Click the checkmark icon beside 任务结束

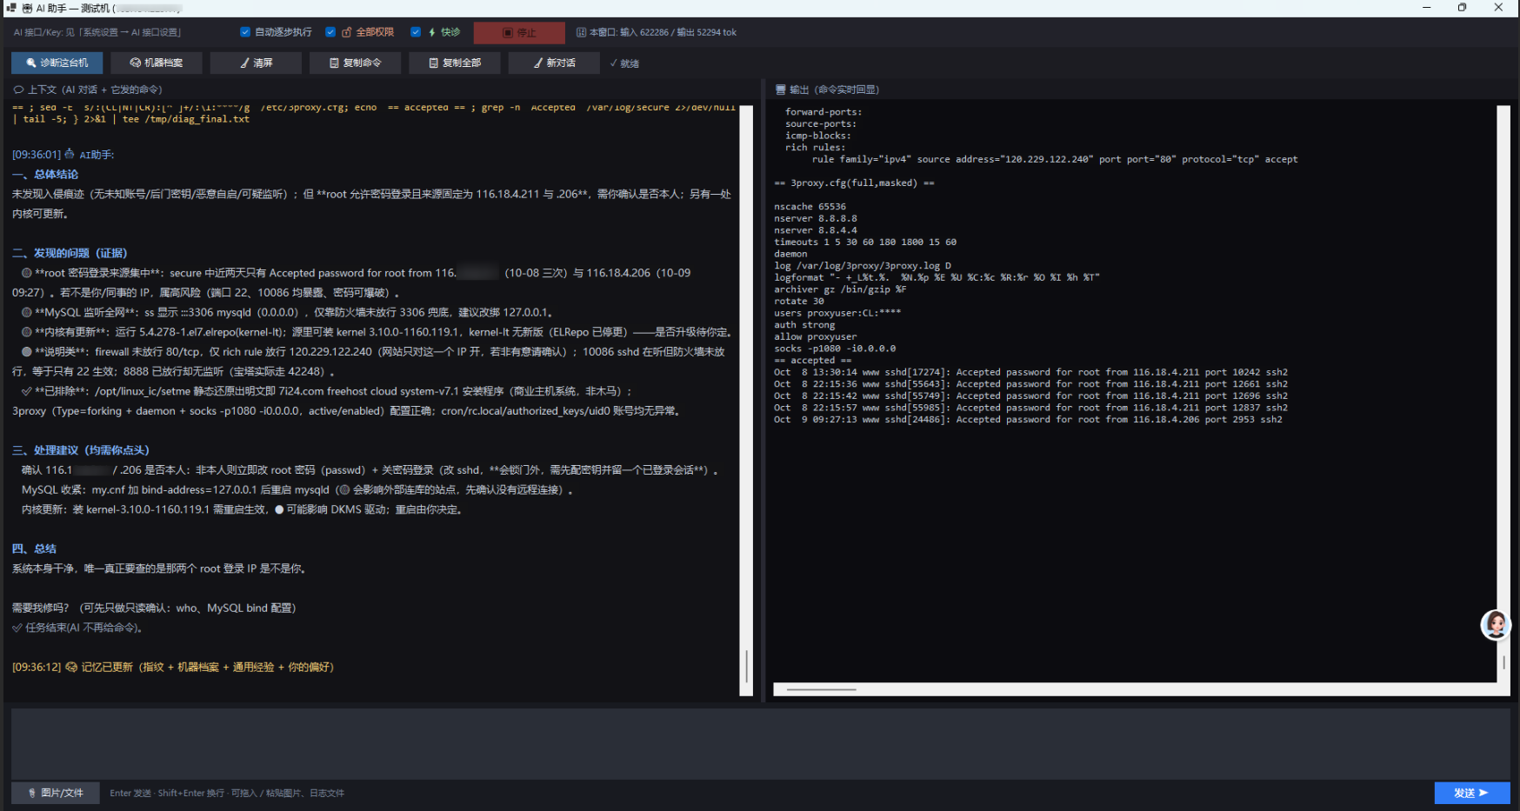click(x=17, y=628)
